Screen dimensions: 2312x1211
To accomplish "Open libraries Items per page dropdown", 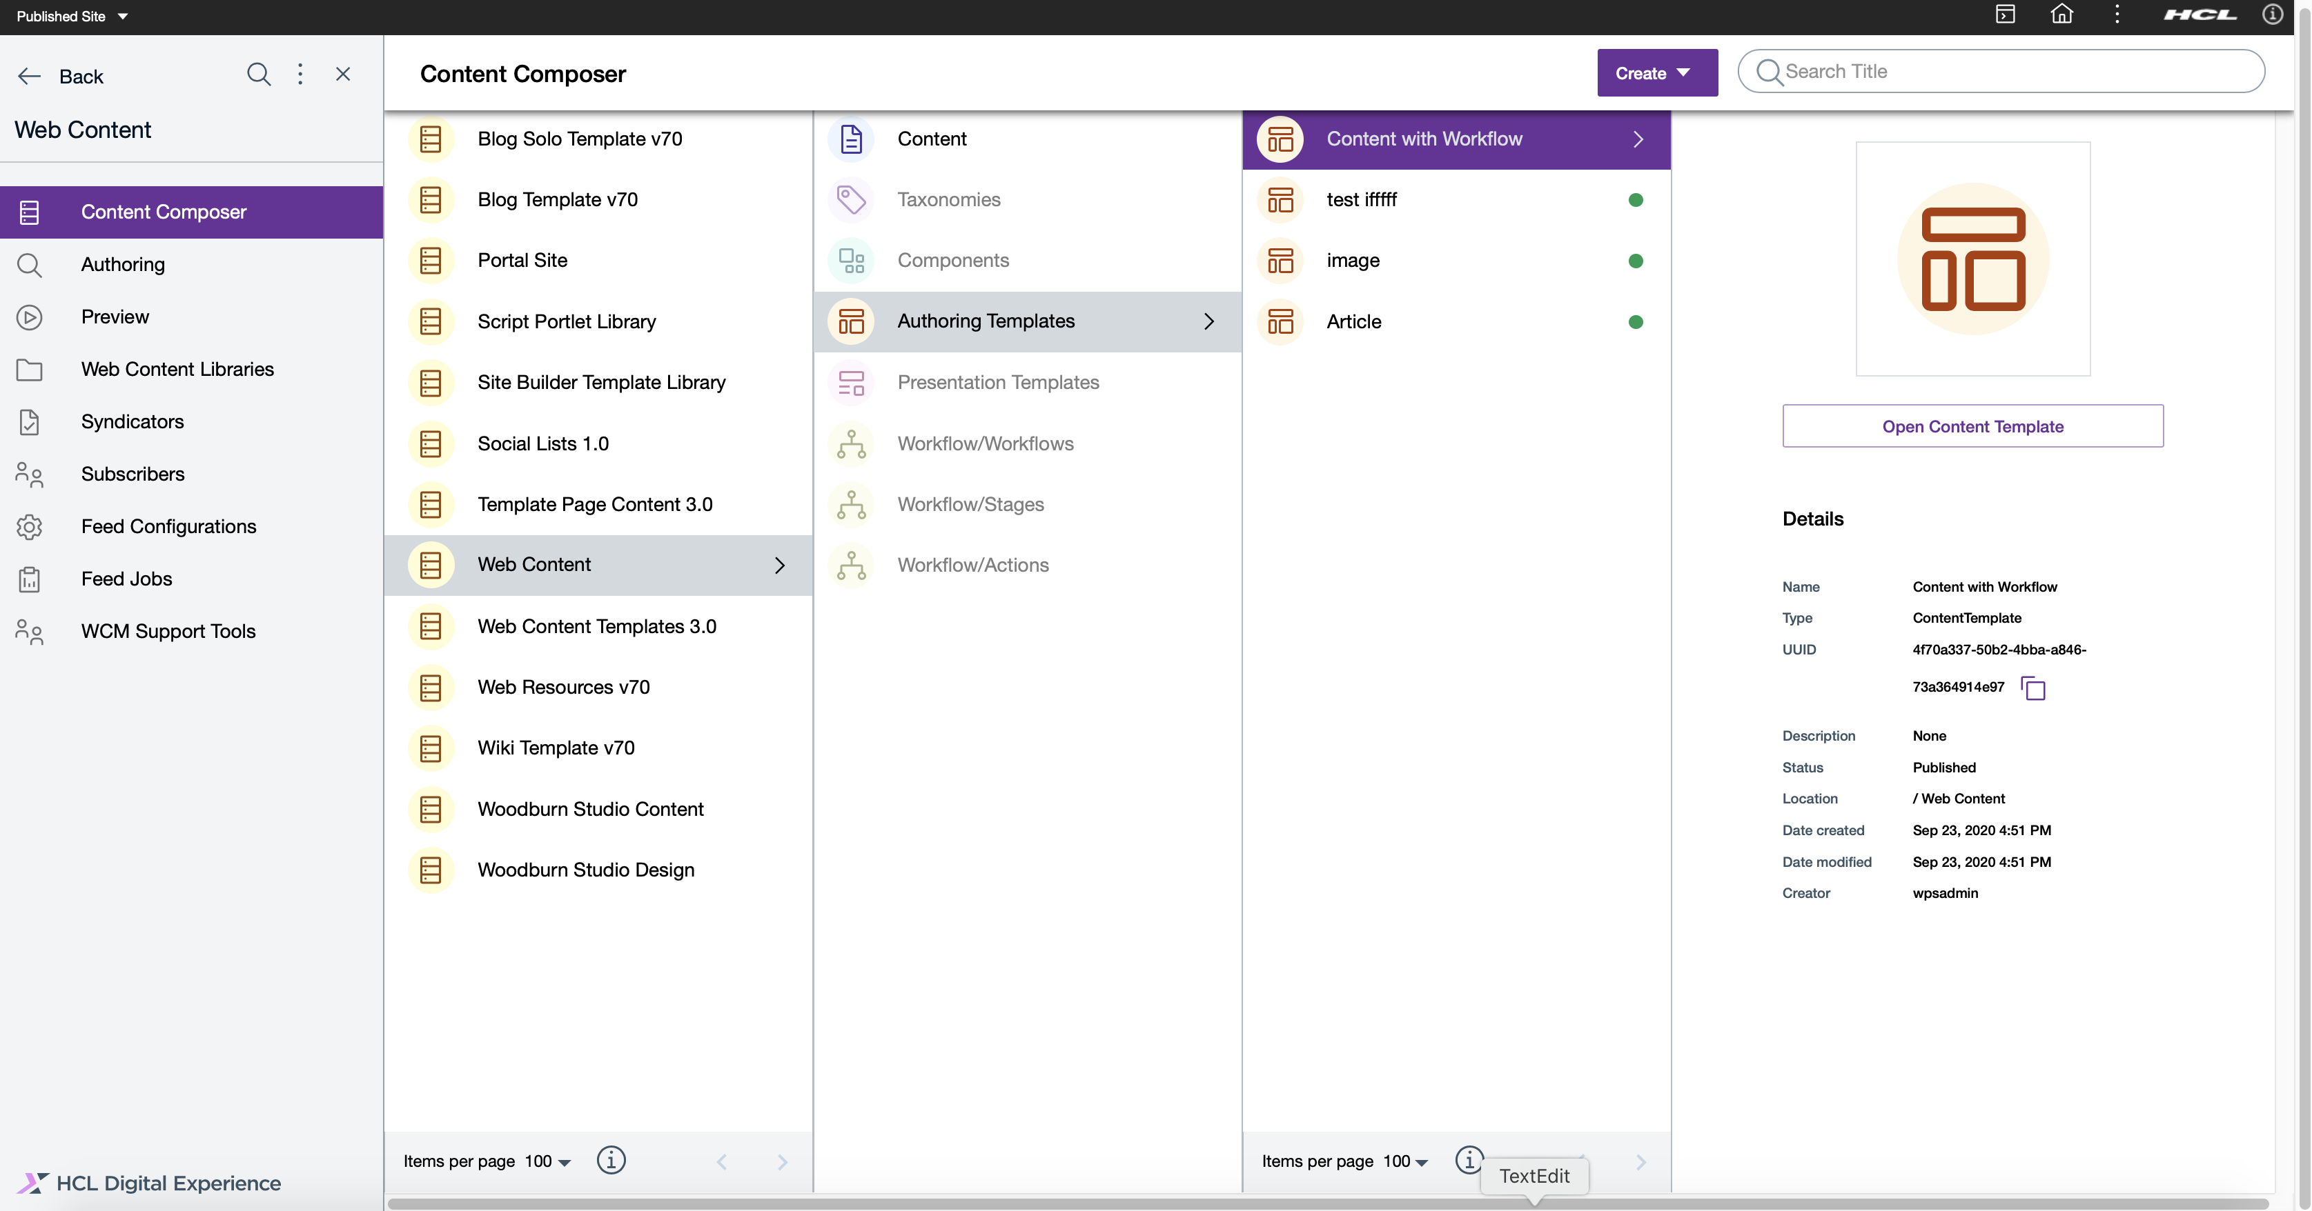I will pos(547,1161).
